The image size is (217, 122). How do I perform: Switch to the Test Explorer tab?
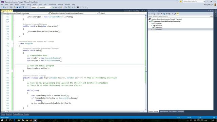tap(173, 111)
